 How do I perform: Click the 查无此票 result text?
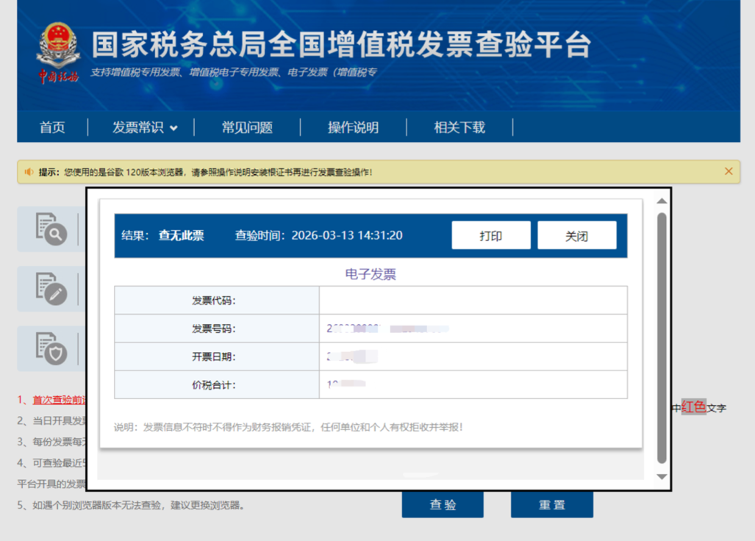(x=181, y=235)
